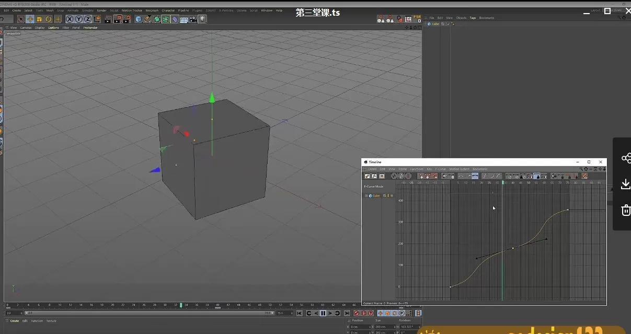631x334 pixels.
Task: Click Render to Picture Viewer icon
Action: (118, 19)
